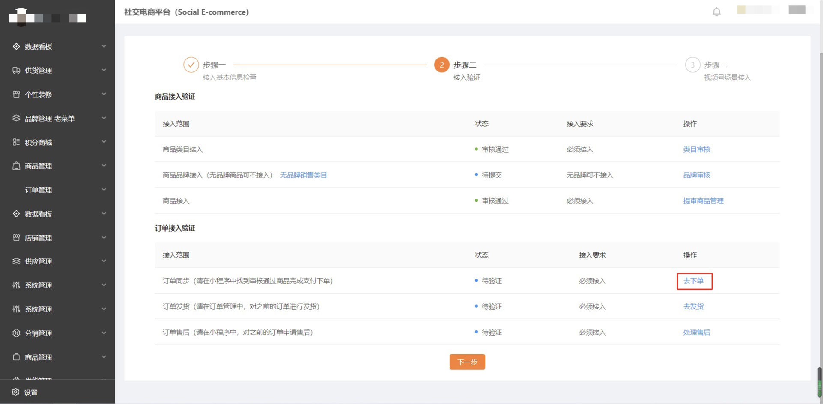Click the 积分商城 grid icon
The height and width of the screenshot is (404, 823).
click(16, 142)
